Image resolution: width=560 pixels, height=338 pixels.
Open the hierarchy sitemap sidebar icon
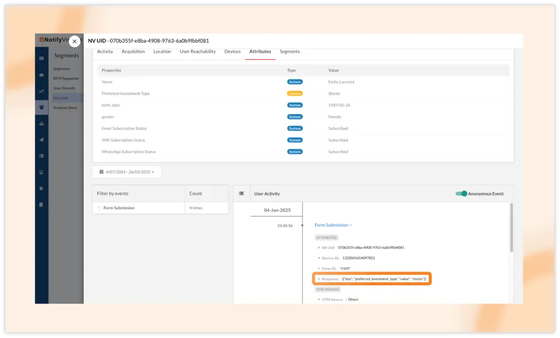(42, 123)
